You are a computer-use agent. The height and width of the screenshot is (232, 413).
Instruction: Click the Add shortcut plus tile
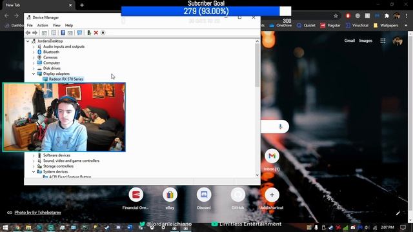pos(272,198)
